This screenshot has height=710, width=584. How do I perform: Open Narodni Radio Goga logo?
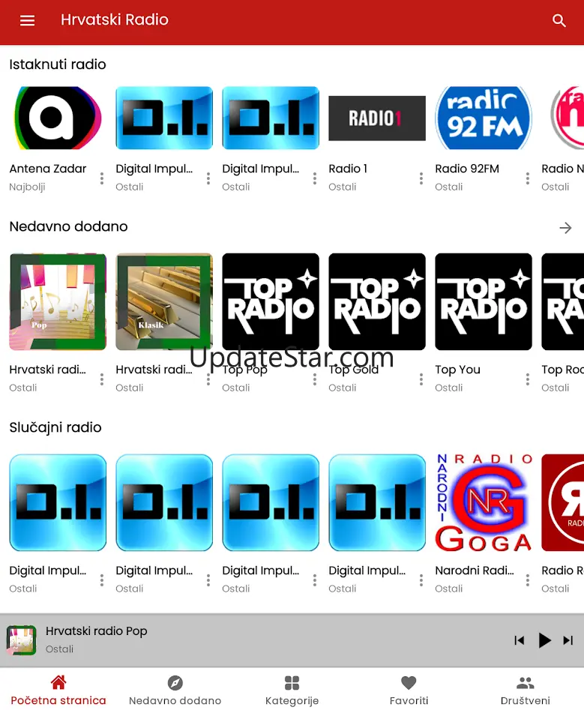point(484,502)
